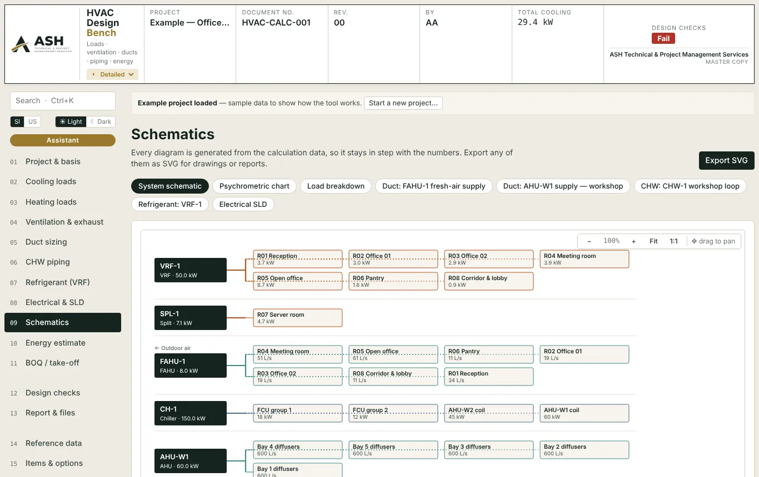Image resolution: width=759 pixels, height=477 pixels.
Task: Click the Export SVG button
Action: [x=726, y=160]
